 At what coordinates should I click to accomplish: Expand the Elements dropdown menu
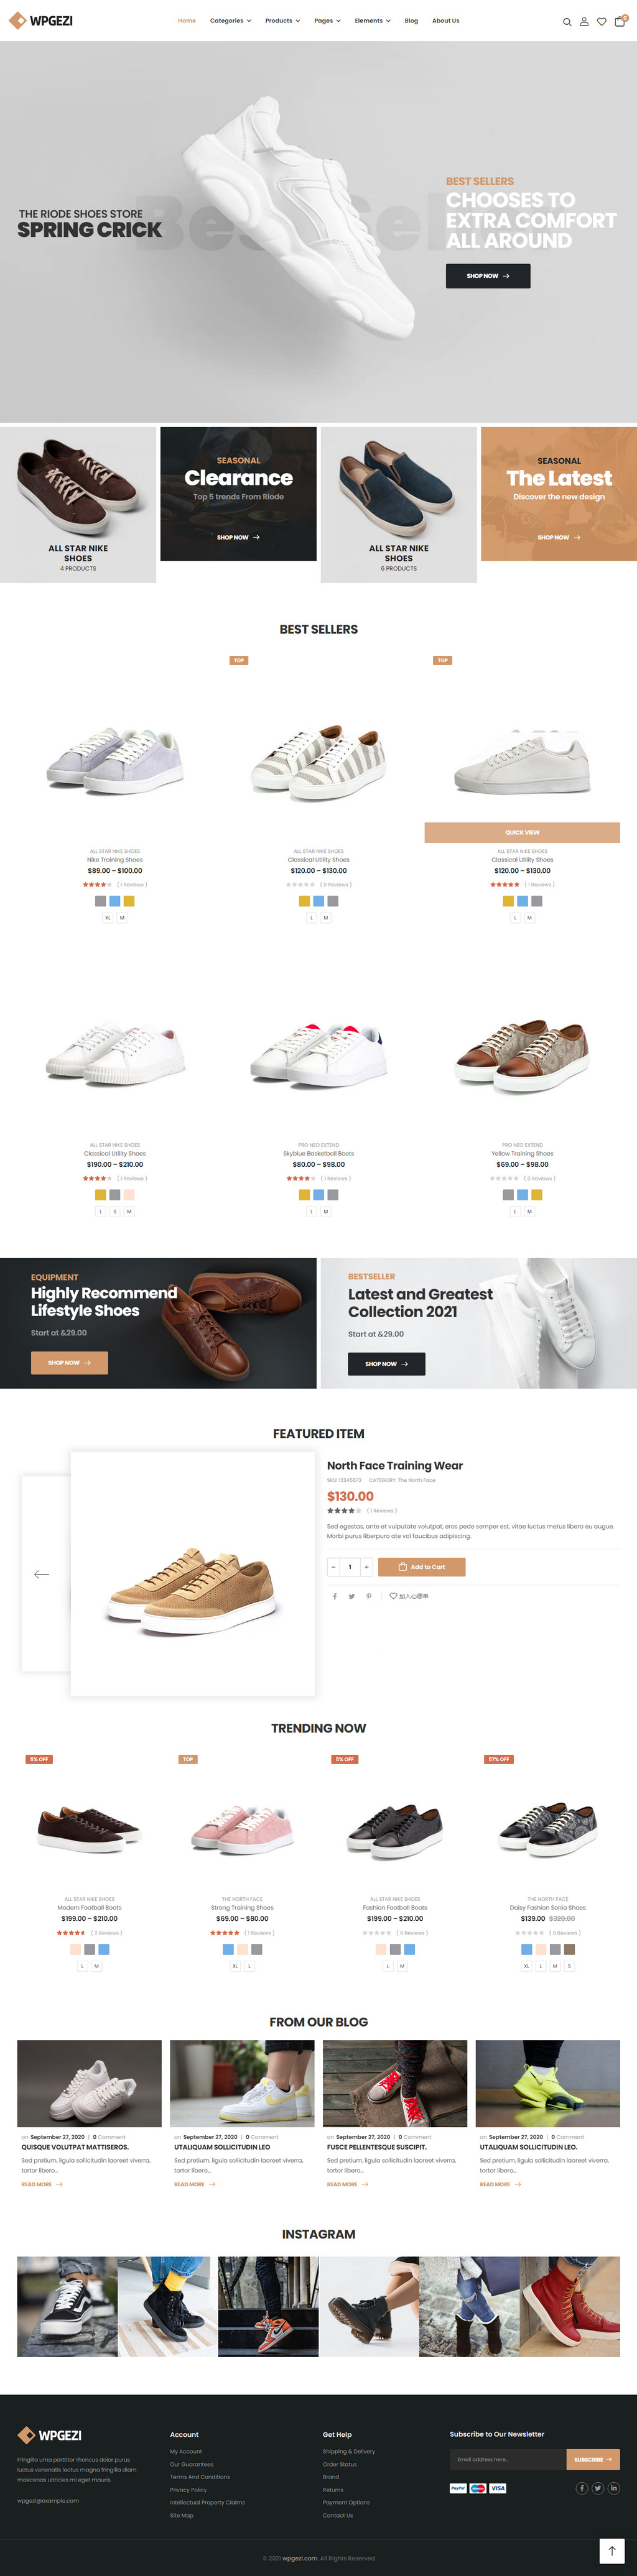point(372,21)
